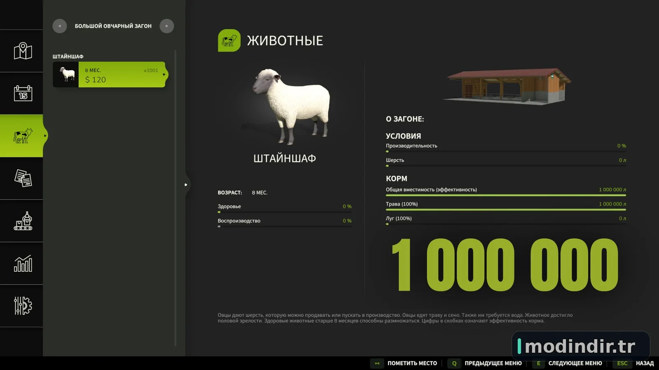Click the Трава (100%) label
Image resolution: width=659 pixels, height=370 pixels.
coord(402,204)
